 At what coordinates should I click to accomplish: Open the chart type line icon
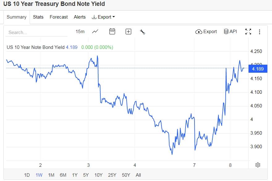95,32
